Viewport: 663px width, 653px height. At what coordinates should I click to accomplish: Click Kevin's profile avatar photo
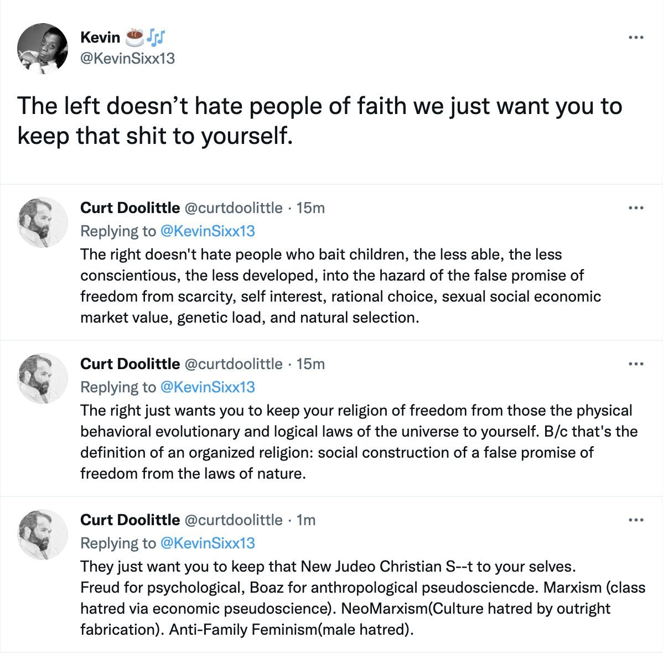point(43,49)
